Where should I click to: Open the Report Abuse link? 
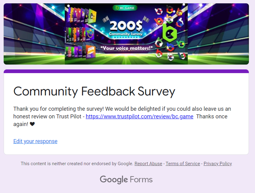[148, 164]
